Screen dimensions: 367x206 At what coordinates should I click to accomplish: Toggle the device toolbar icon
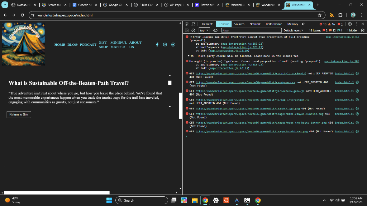(x=193, y=24)
